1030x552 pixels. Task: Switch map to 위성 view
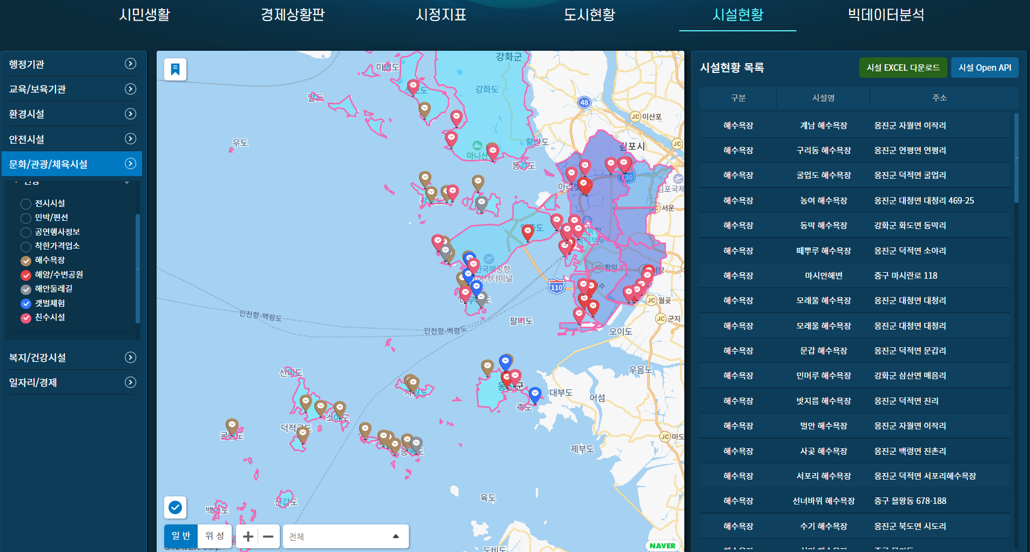coord(214,536)
